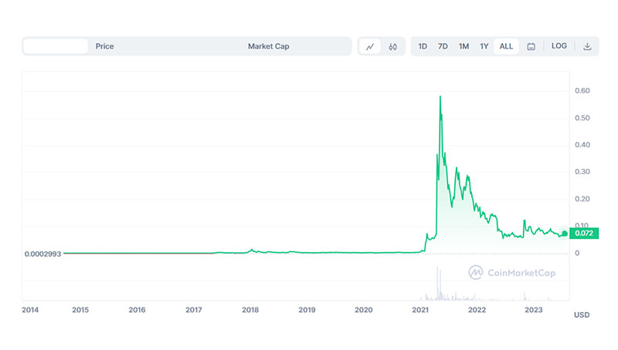Image resolution: width=618 pixels, height=350 pixels.
Task: Click the 2018 x-axis label
Action: pos(250,310)
